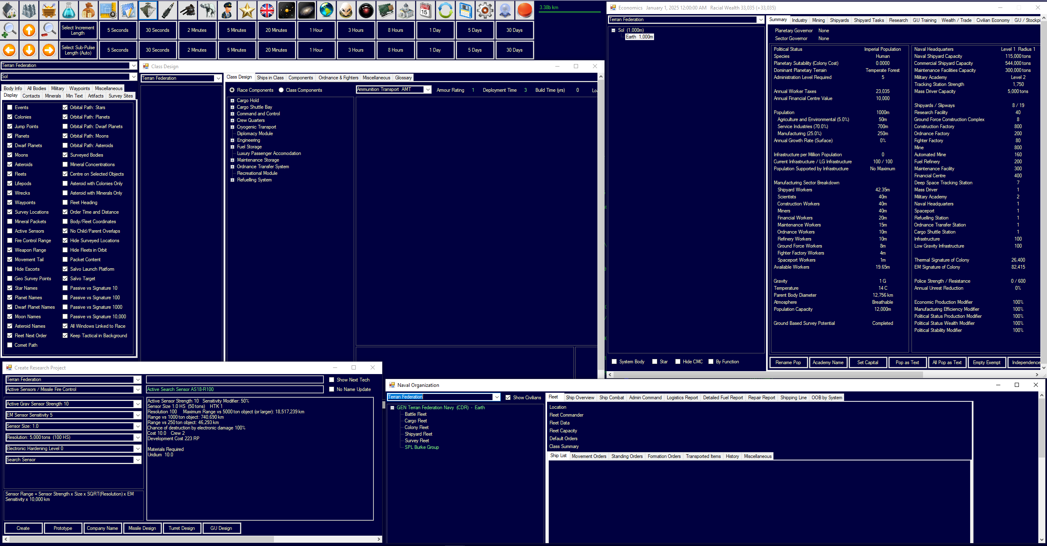The image size is (1047, 546).
Task: Click the naval officer commanders icon
Action: tap(227, 10)
